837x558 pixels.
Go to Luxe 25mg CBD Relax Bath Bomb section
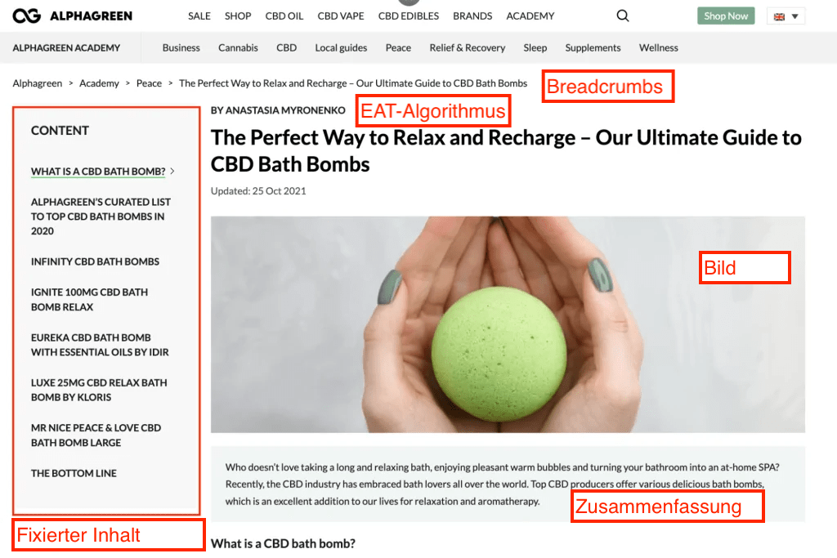click(99, 390)
